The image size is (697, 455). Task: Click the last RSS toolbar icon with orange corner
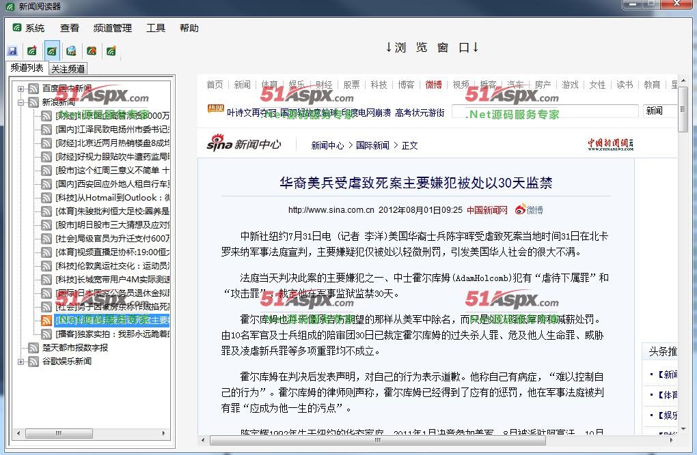111,51
